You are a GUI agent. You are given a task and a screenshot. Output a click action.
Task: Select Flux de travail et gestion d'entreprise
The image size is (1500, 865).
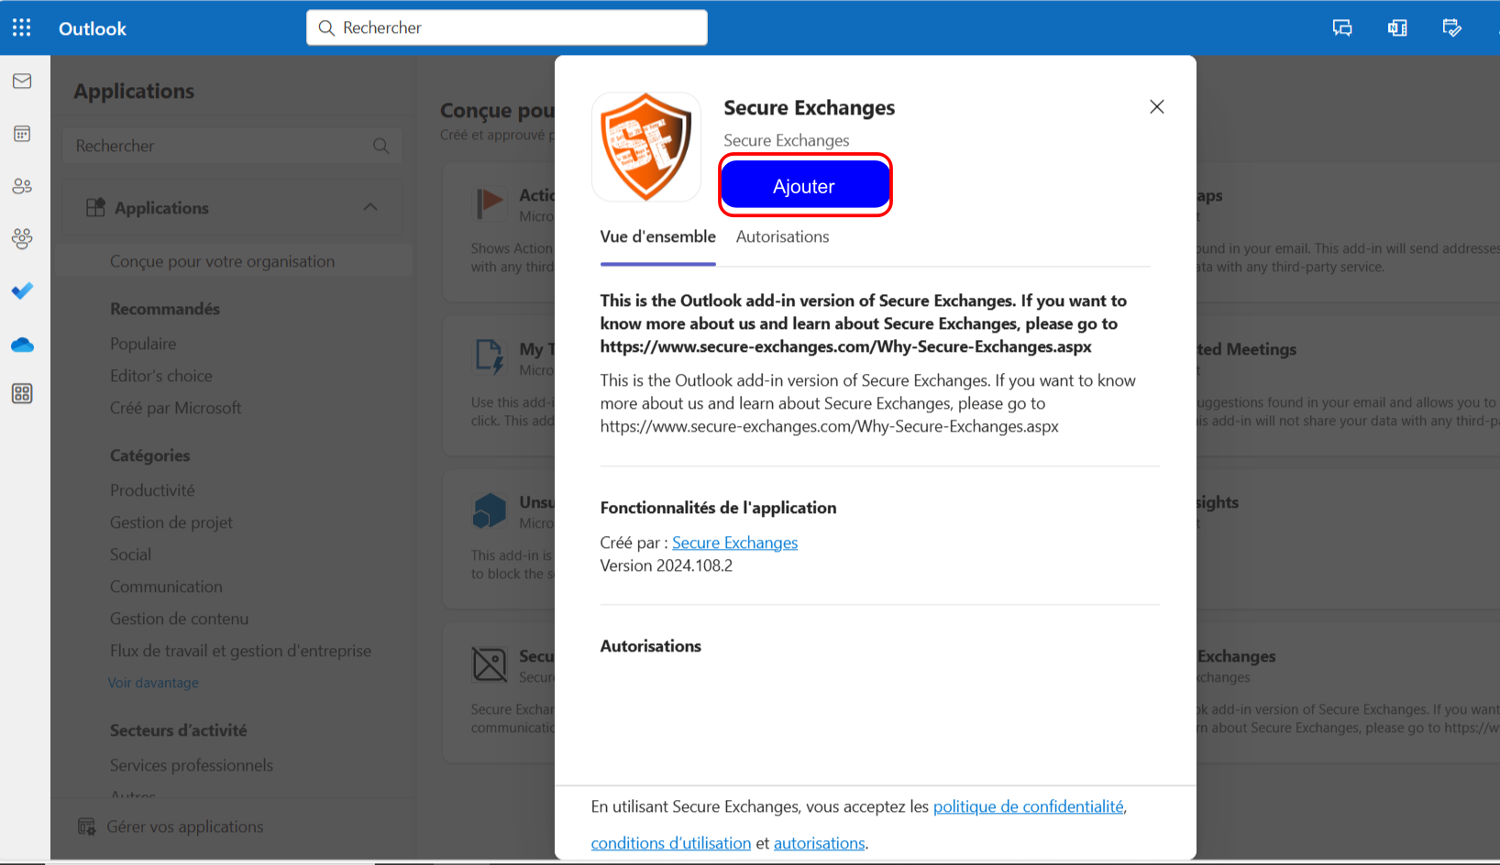click(x=240, y=651)
